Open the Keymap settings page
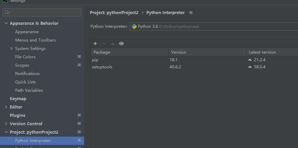298x148 pixels. [18, 99]
